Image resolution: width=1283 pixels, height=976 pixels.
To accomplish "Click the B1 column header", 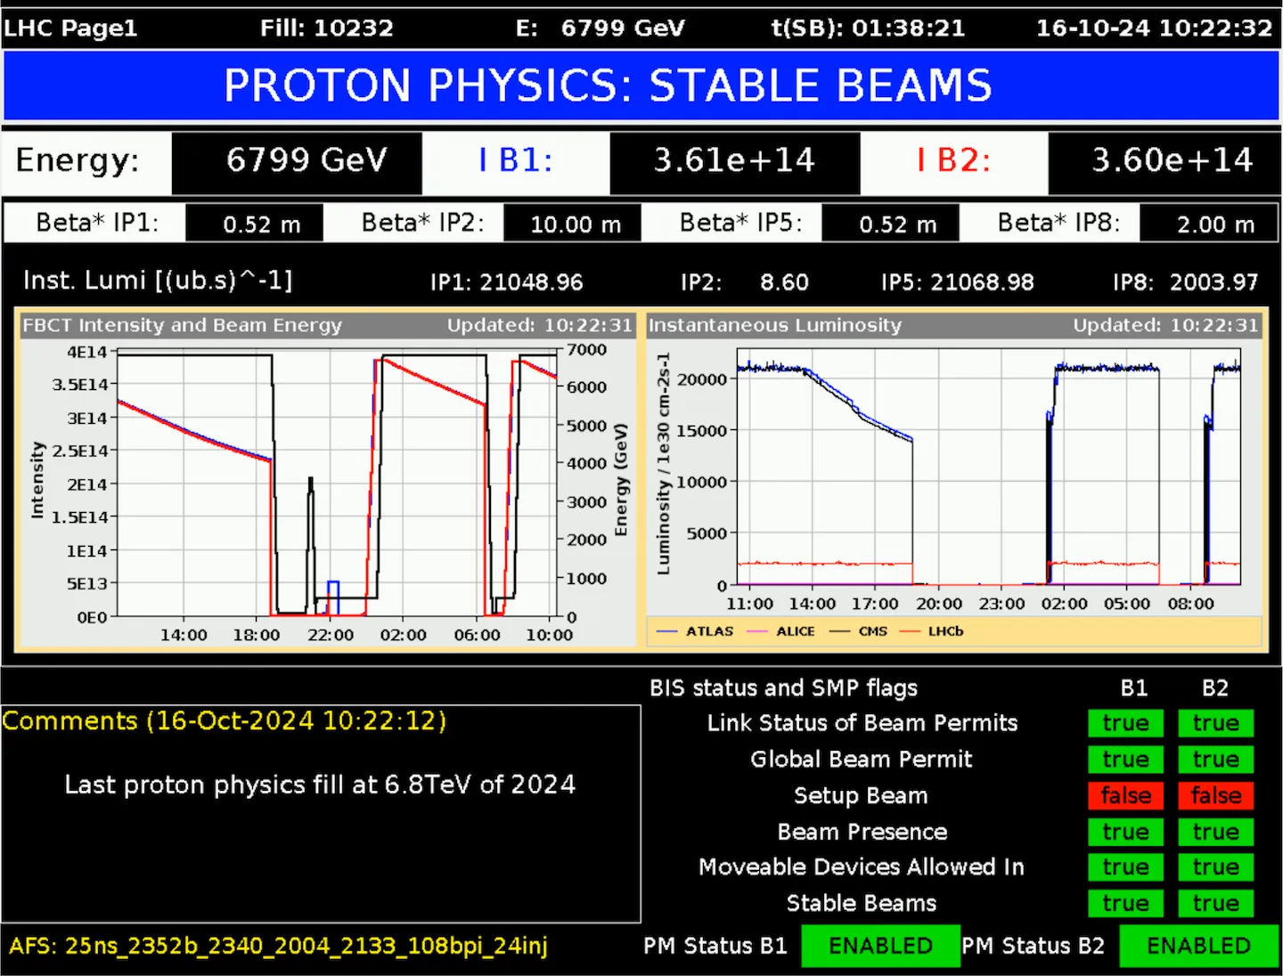I will coord(1133,687).
